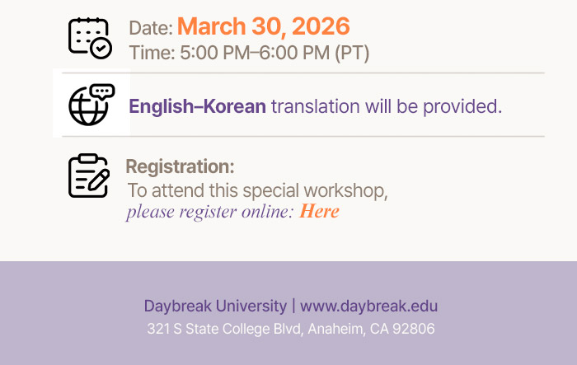Viewport: 577px width, 365px height.
Task: Click "translation will be provided." text
Action: coord(387,106)
